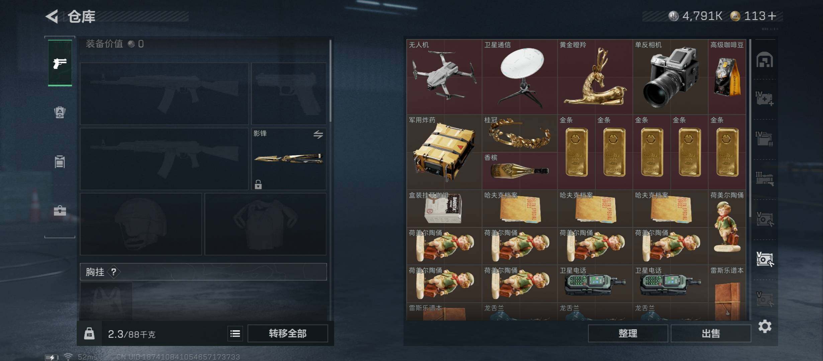Click the 转移全部 button

[288, 333]
